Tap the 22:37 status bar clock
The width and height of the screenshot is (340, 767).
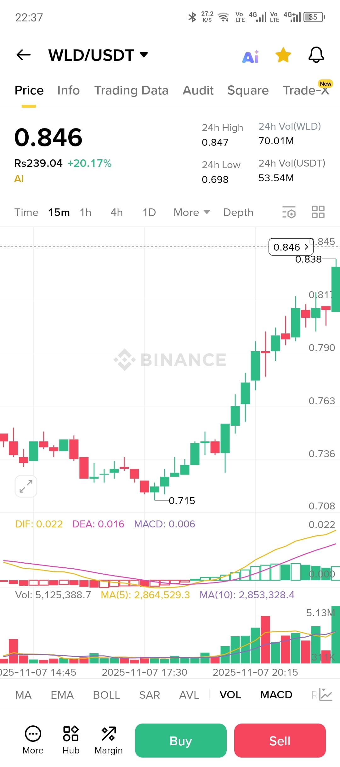click(29, 17)
